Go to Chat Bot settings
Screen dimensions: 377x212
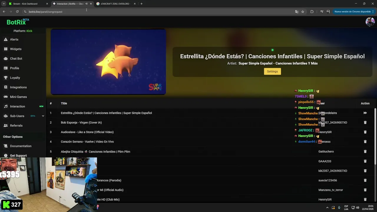coord(16,59)
